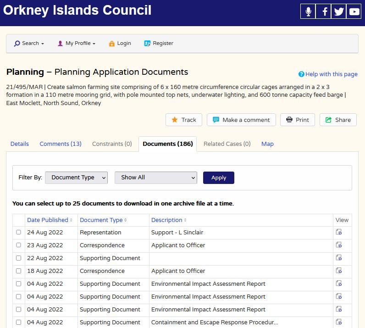Image resolution: width=365 pixels, height=328 pixels.
Task: Open view icon for 22 Aug supporting document
Action: tap(339, 258)
